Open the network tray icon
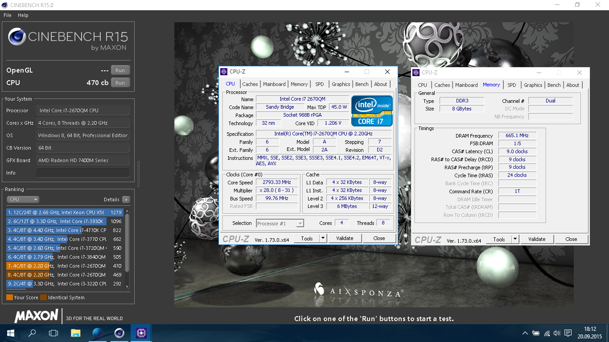Image resolution: width=609 pixels, height=342 pixels. (x=547, y=333)
